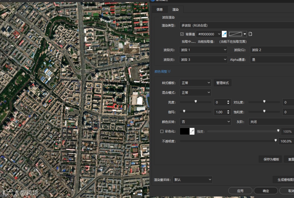This screenshot has height=198, width=294.
Task: Open the stretch curve arrow dropdown
Action: pyautogui.click(x=245, y=34)
